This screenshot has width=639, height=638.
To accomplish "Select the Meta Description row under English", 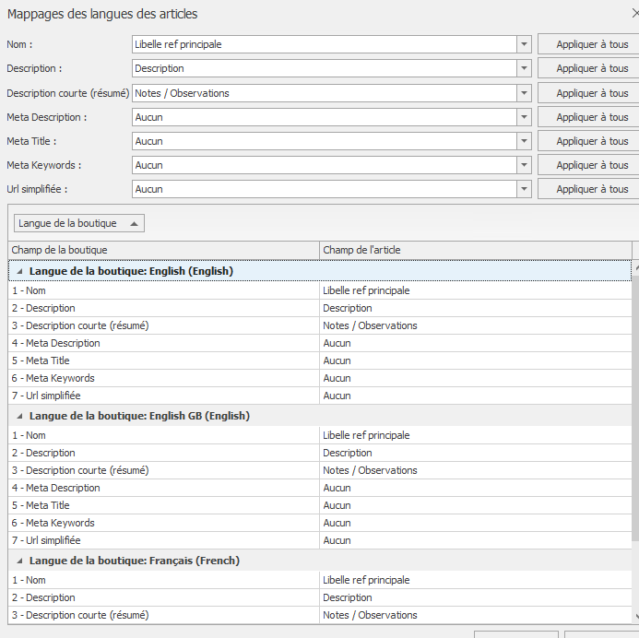I will (320, 343).
